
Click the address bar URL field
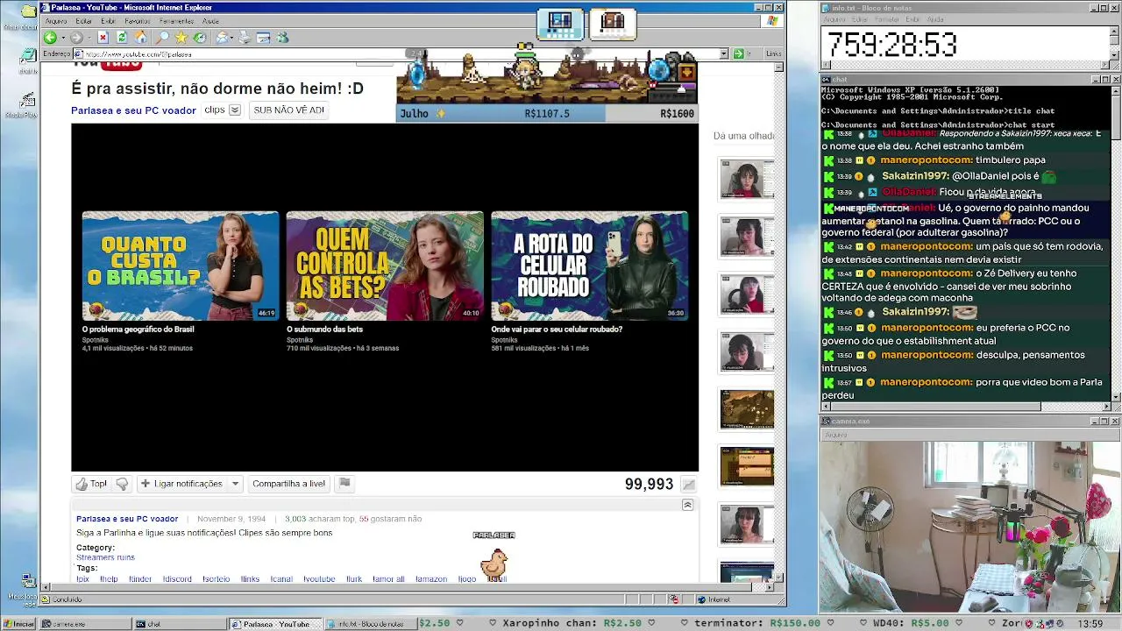coord(400,53)
